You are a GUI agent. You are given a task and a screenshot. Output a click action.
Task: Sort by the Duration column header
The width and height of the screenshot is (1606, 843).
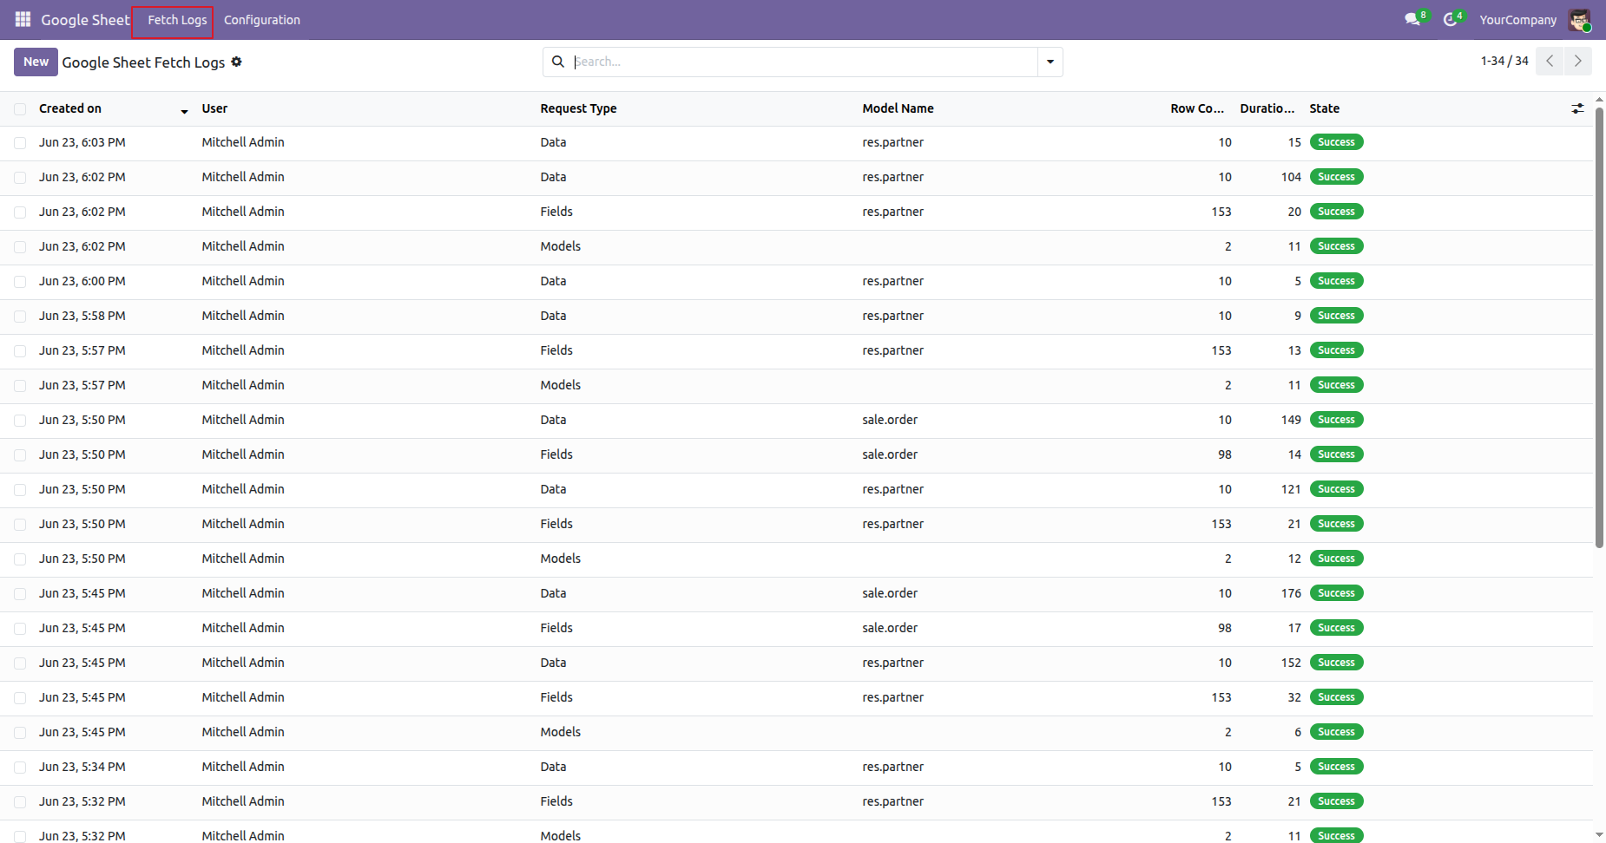(x=1267, y=108)
